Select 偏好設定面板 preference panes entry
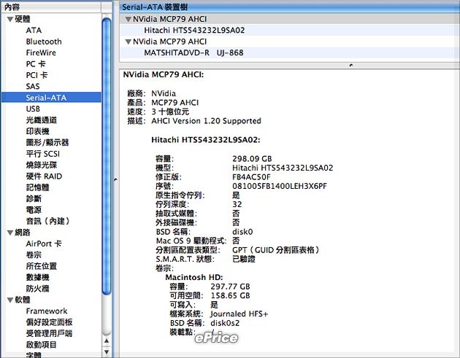Viewport: 460px width, 358px height. 50,322
